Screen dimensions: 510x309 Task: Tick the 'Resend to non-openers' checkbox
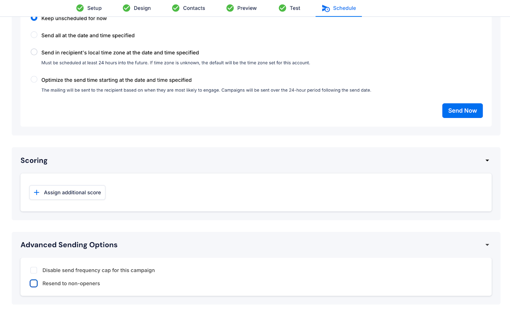34,284
